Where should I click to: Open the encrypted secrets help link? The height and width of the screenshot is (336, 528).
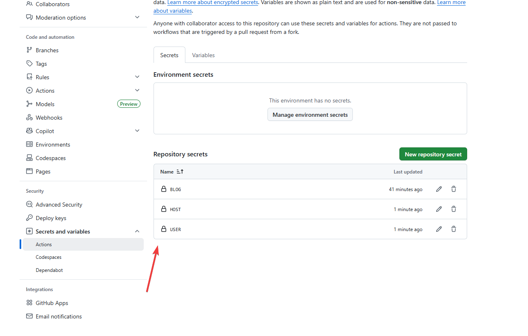212,2
